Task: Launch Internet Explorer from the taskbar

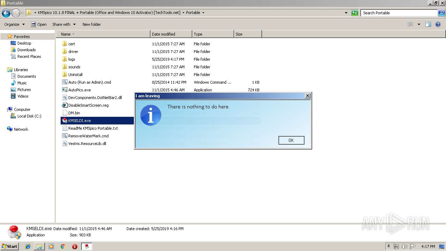Action: 28,246
